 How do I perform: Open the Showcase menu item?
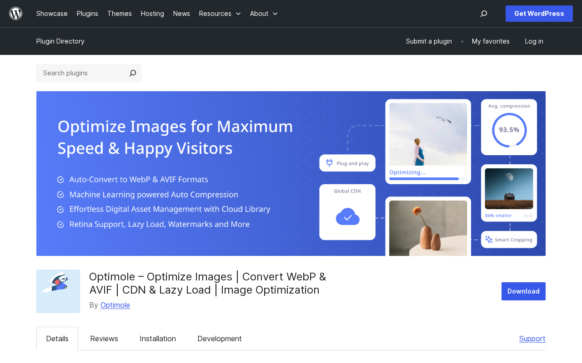pos(52,14)
